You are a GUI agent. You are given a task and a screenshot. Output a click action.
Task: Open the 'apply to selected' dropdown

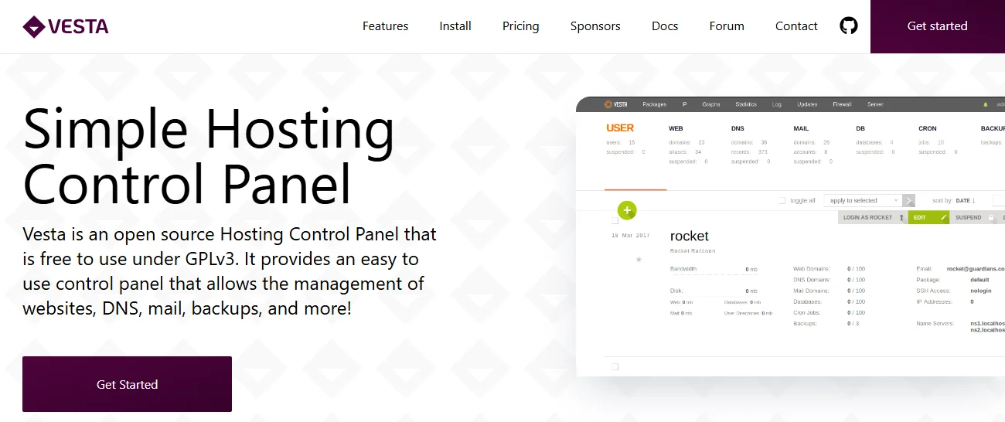tap(863, 200)
